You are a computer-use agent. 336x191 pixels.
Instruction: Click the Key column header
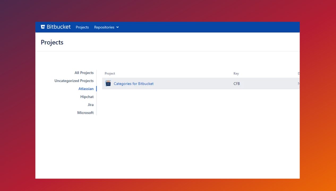(236, 73)
